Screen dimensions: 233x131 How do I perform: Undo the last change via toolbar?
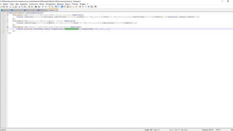coord(29,7)
